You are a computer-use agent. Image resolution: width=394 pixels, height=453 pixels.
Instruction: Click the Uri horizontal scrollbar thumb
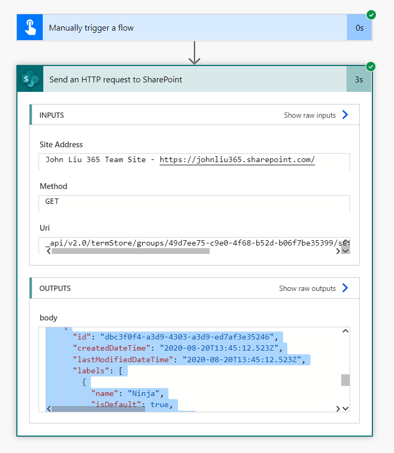coord(130,251)
